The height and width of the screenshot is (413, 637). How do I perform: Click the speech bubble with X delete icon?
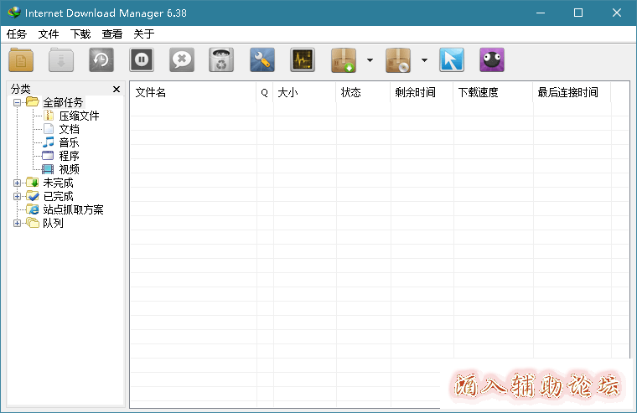click(x=182, y=60)
